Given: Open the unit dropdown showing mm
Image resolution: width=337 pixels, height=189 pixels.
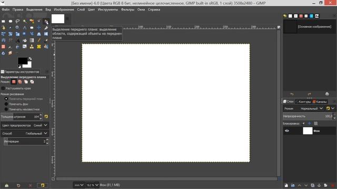Looking at the screenshot, I should tap(78, 185).
